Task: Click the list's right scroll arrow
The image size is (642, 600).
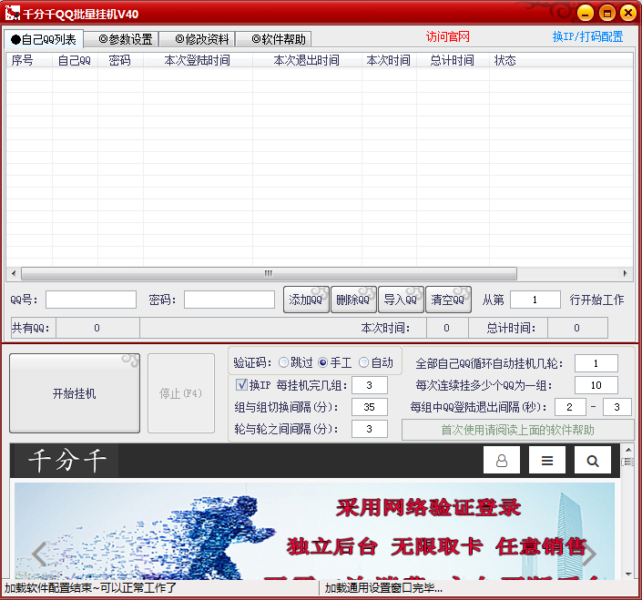Action: click(x=626, y=273)
